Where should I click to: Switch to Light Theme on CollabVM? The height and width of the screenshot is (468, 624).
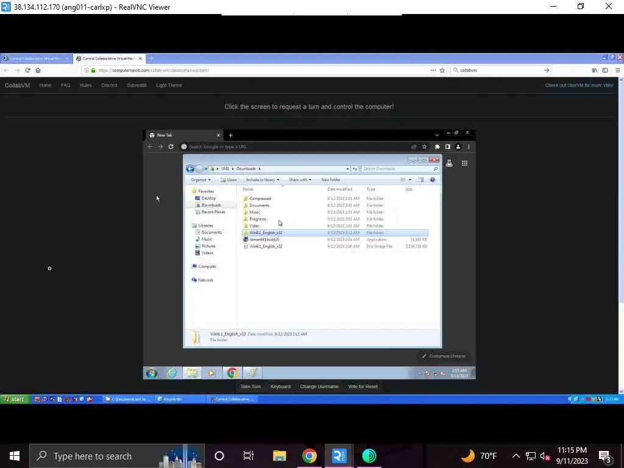[169, 85]
